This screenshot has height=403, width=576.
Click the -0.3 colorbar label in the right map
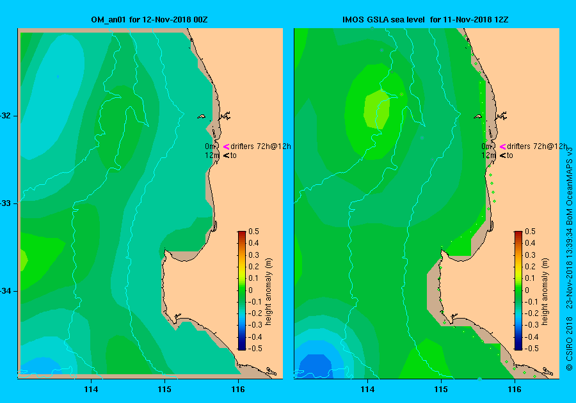point(532,325)
